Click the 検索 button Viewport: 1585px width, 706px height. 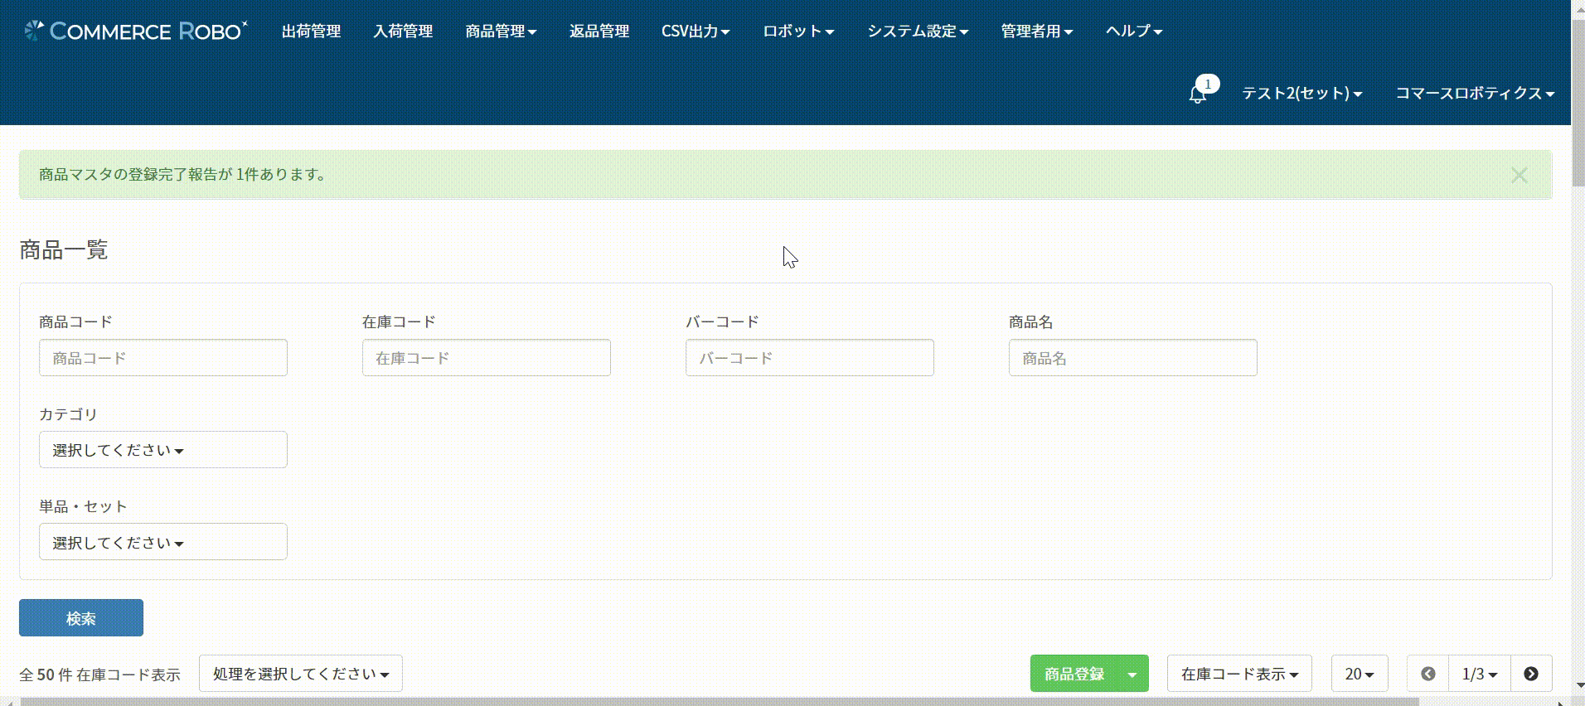click(x=81, y=618)
